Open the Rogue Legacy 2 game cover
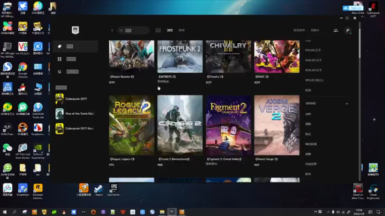The height and width of the screenshot is (216, 385). (x=131, y=125)
